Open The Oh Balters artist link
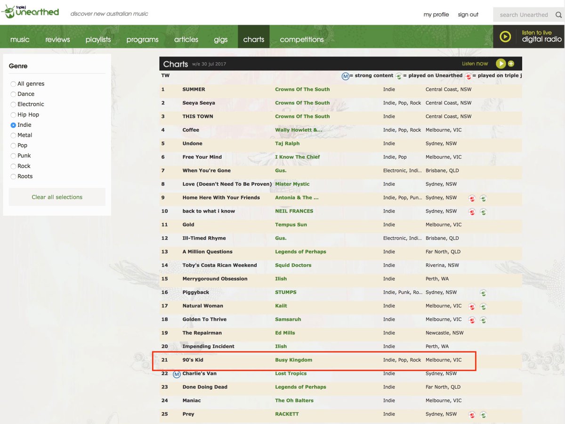565x424 pixels. pos(294,400)
